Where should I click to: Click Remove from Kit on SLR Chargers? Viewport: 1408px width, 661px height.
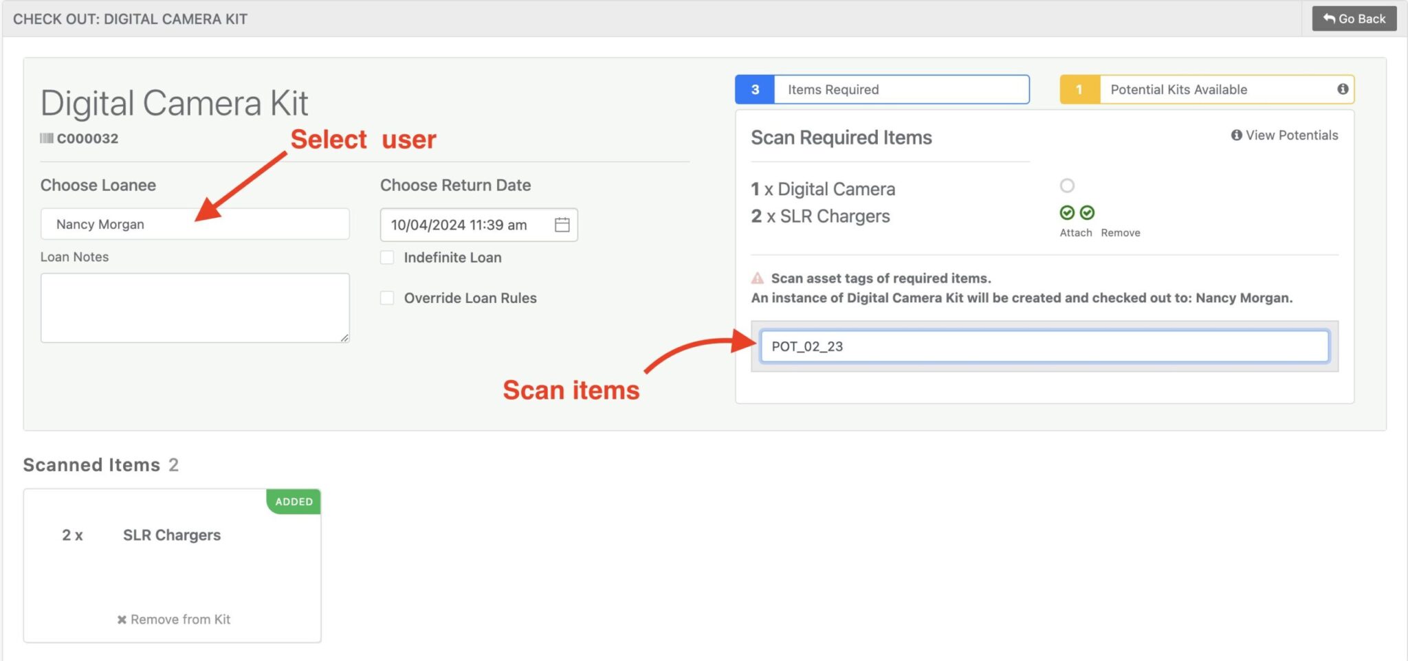(173, 620)
